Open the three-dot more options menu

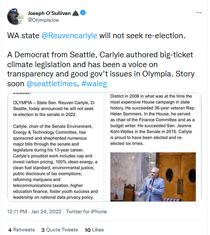(x=199, y=12)
